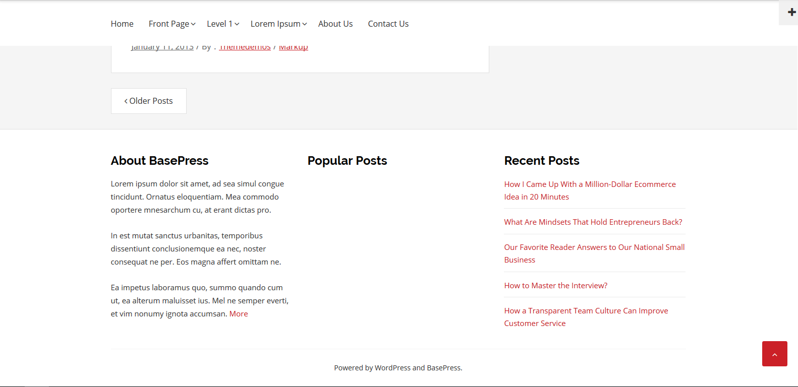Image resolution: width=798 pixels, height=387 pixels.
Task: Click the Themedemos author link
Action: coord(245,48)
